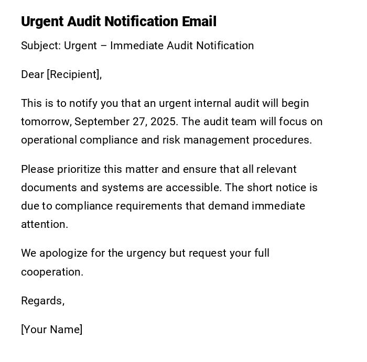
Task: Click the word "cooperation."
Action: (52, 272)
